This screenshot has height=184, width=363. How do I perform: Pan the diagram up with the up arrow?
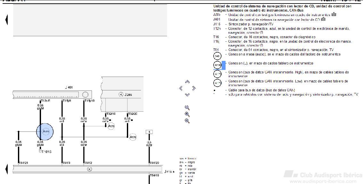click(x=187, y=81)
